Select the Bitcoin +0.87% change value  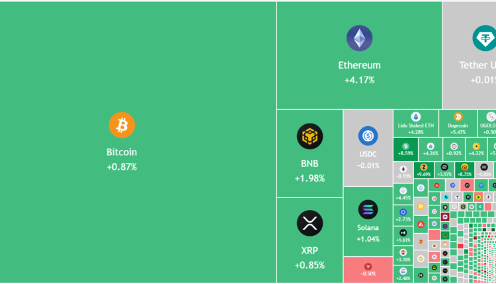tap(122, 167)
